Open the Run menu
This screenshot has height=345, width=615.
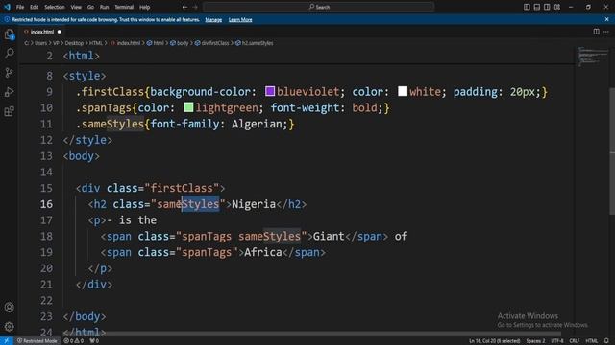coord(104,7)
